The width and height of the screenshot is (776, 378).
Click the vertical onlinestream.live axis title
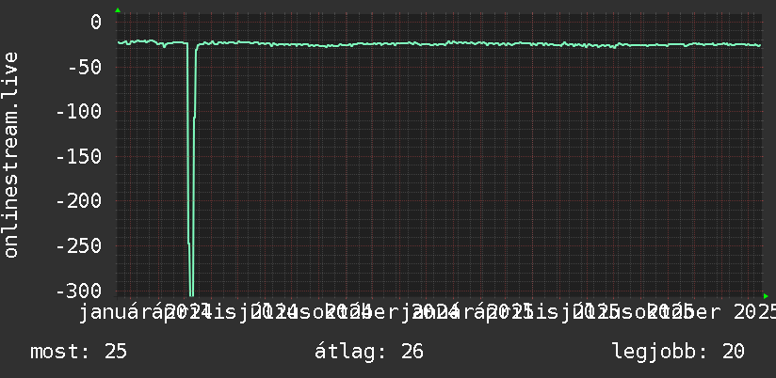pos(11,154)
